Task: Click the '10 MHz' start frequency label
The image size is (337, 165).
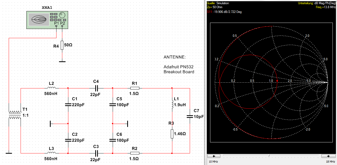Action: (213, 161)
